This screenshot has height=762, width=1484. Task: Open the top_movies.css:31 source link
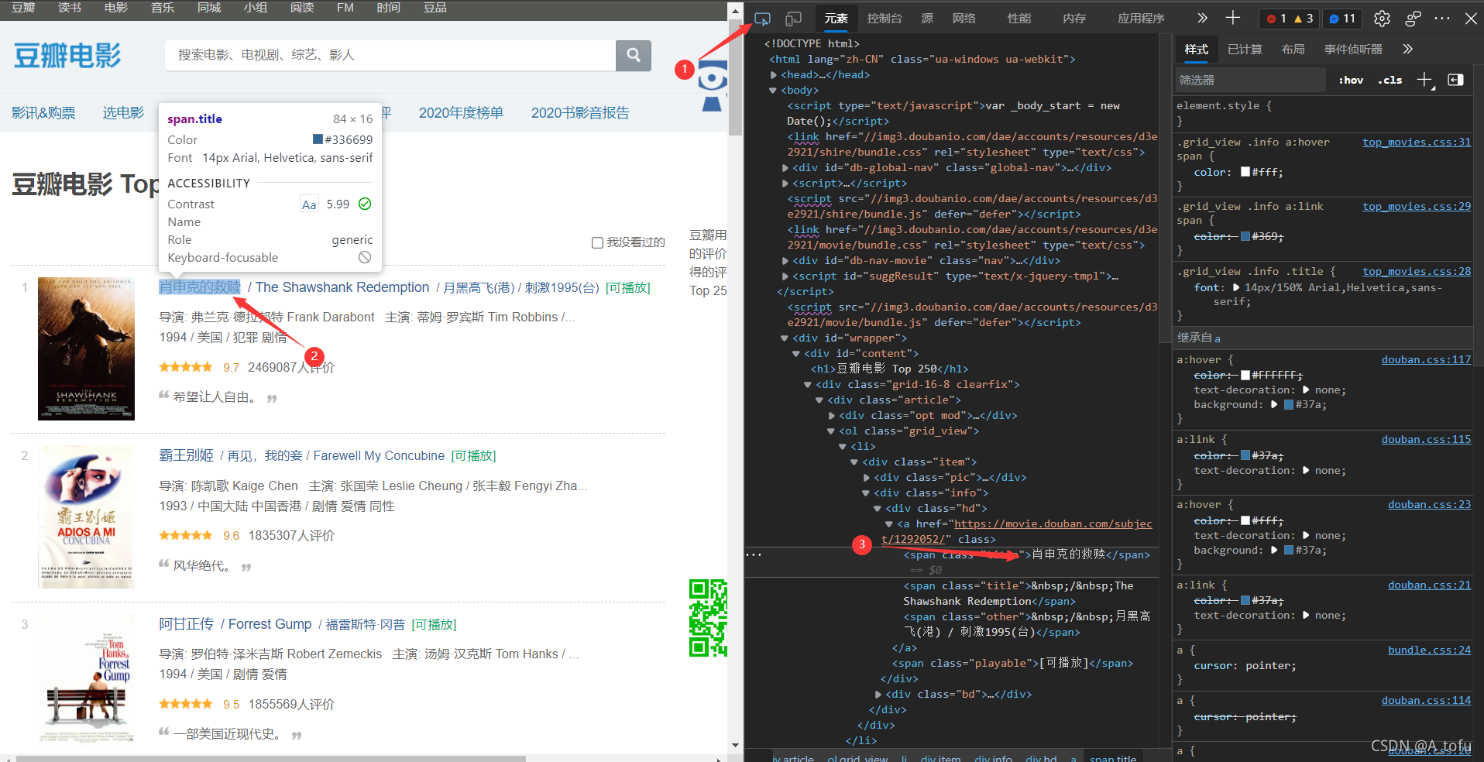1417,142
